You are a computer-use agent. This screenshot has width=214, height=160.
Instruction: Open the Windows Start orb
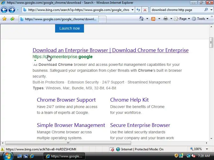pos(8,156)
